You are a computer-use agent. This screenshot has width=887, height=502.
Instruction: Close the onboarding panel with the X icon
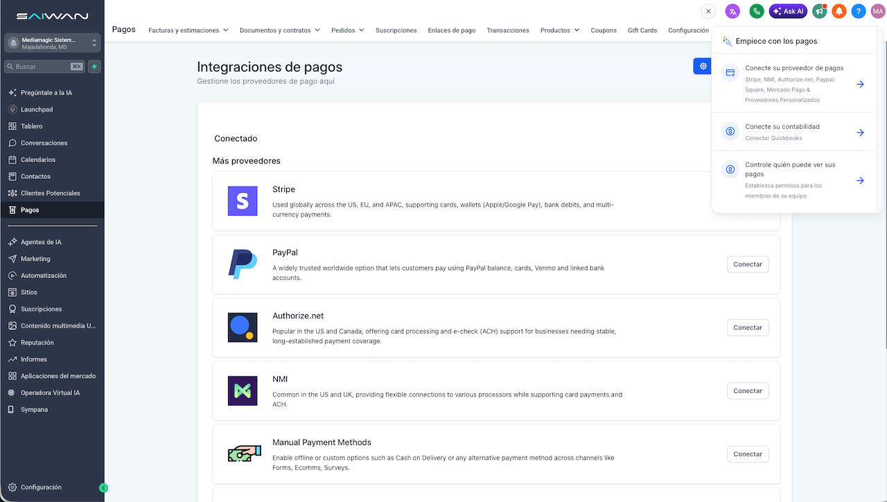pos(708,11)
